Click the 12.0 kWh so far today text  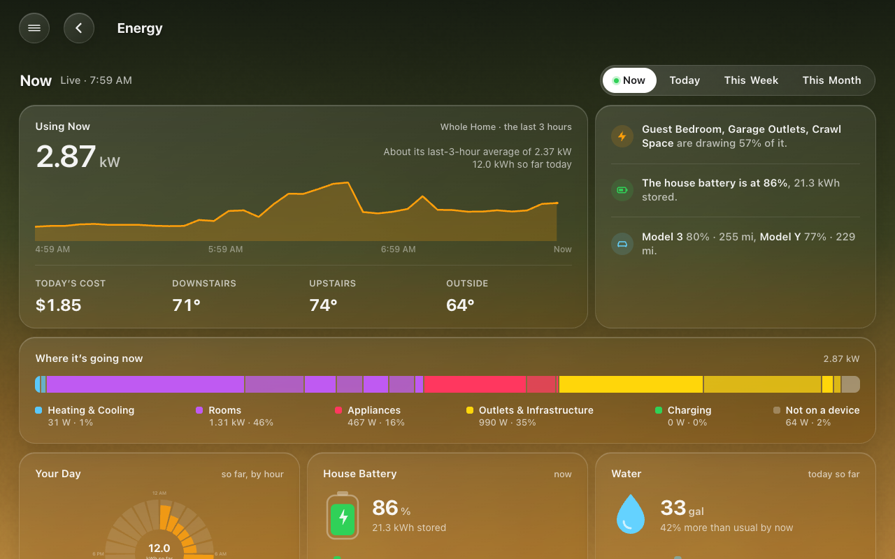pos(522,165)
